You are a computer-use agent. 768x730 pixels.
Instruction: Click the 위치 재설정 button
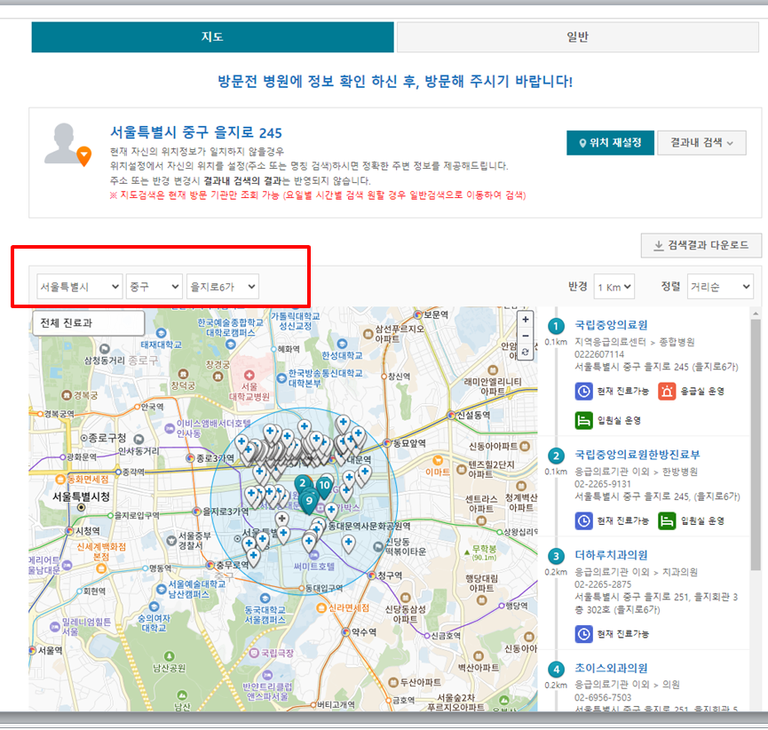[609, 141]
